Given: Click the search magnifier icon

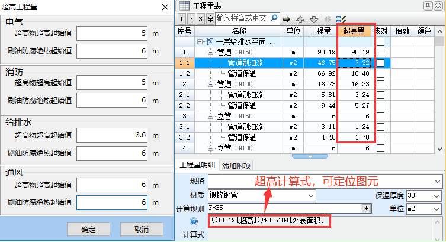Looking at the screenshot, I should pyautogui.click(x=274, y=18).
